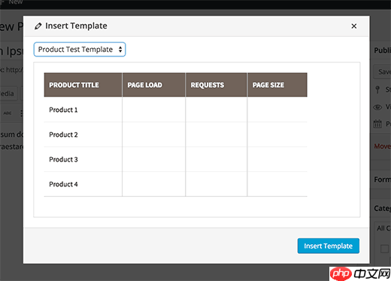This screenshot has height=281, width=391.
Task: Click the ABC spellcheck toolbar icon
Action: pos(8,113)
